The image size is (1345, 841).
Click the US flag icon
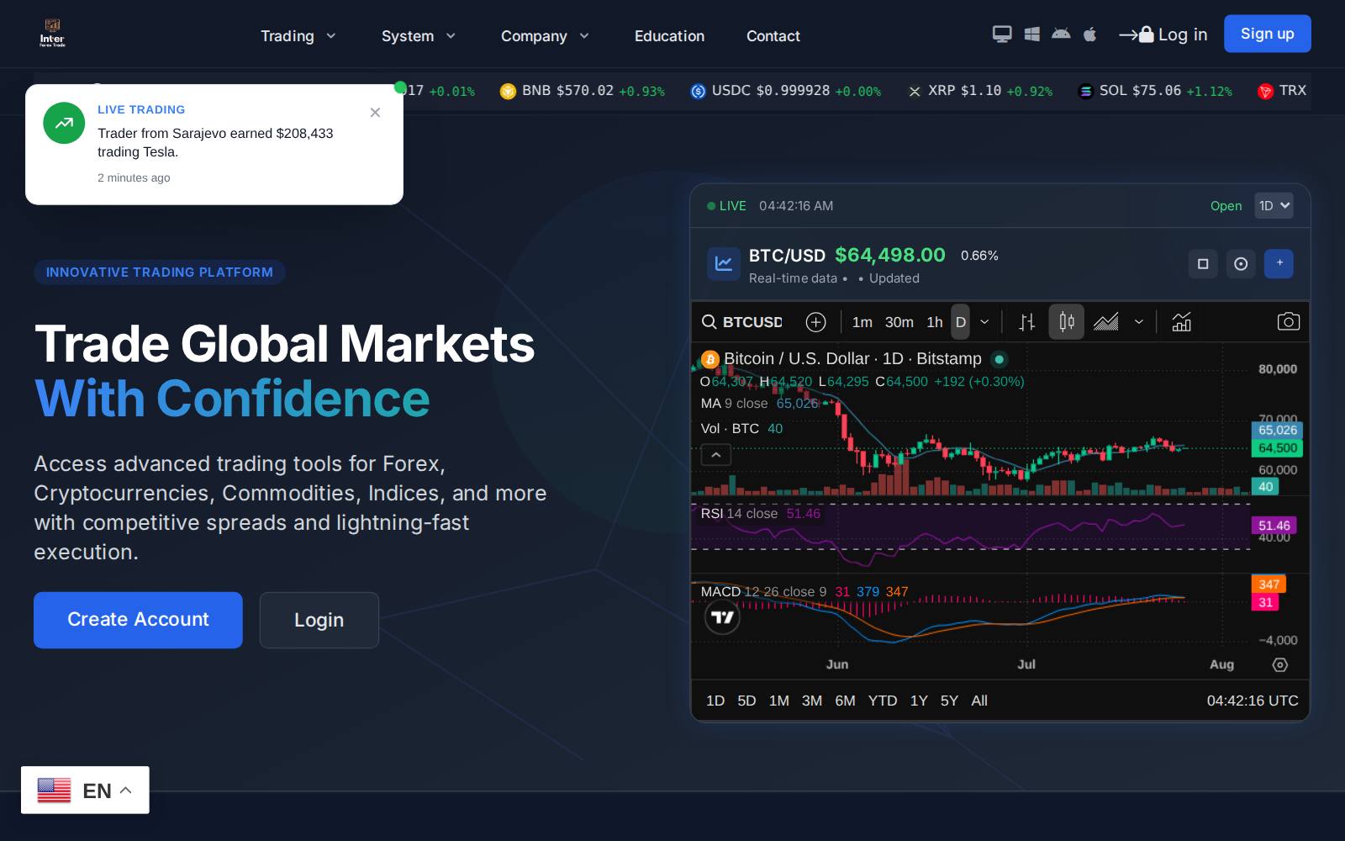[54, 791]
